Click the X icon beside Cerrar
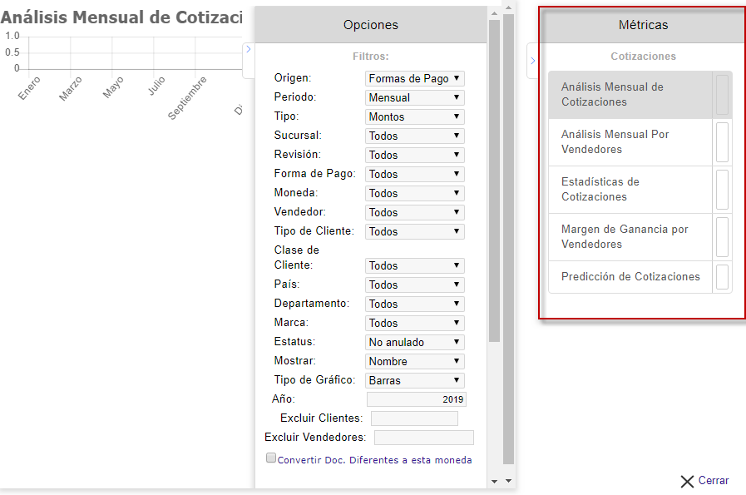This screenshot has height=495, width=746. coord(687,481)
